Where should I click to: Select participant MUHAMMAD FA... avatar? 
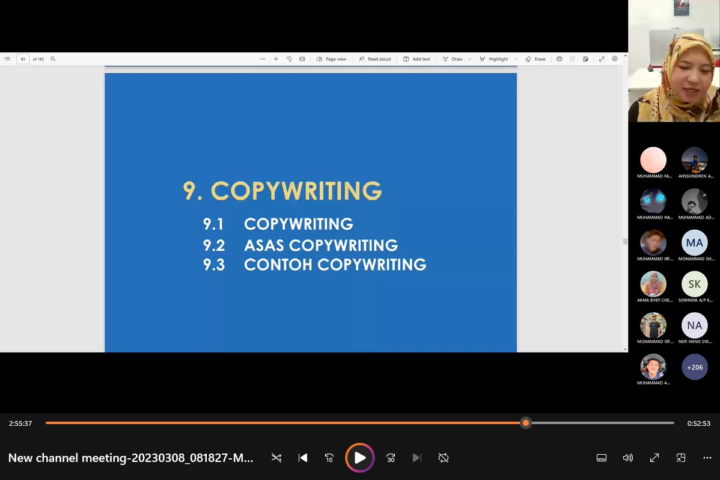[x=653, y=160]
